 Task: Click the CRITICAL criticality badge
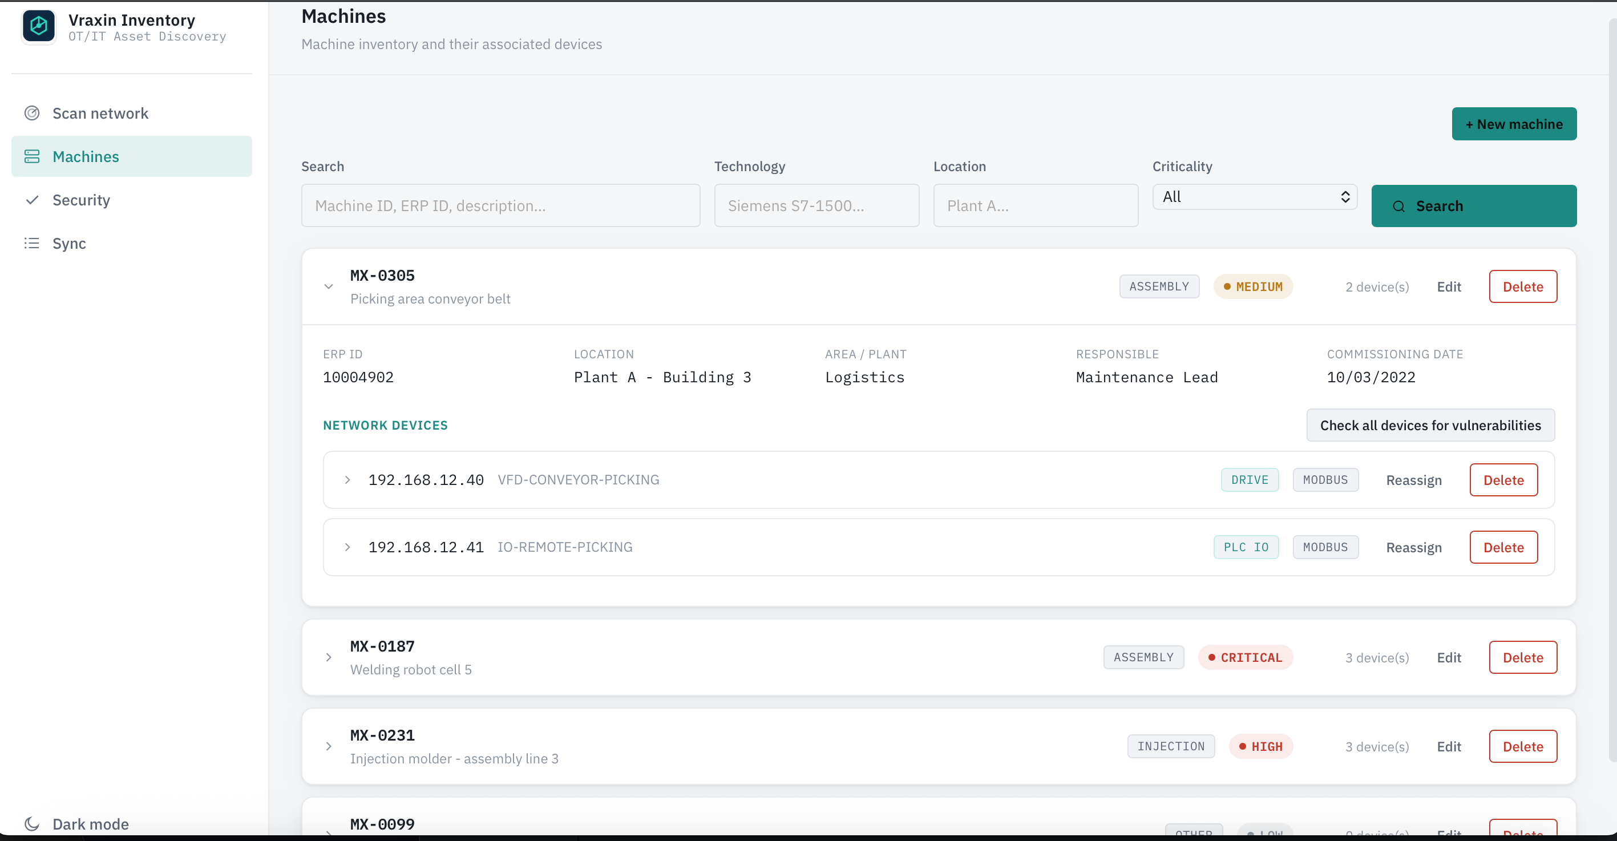[x=1245, y=657]
